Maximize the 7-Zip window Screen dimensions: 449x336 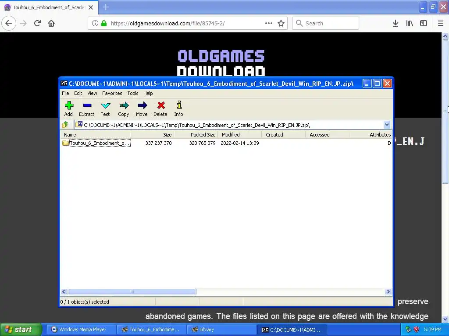377,84
